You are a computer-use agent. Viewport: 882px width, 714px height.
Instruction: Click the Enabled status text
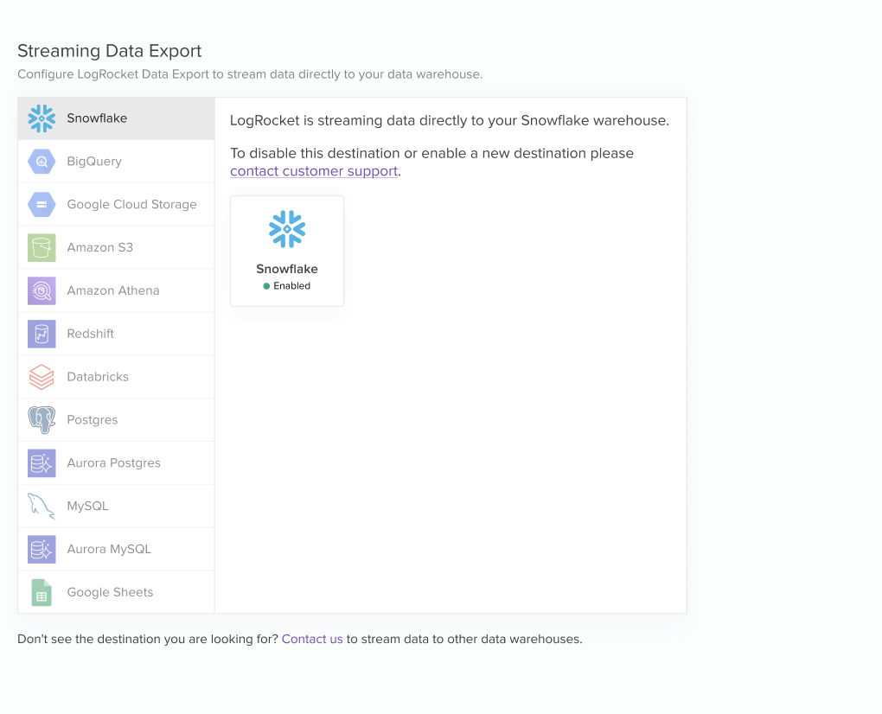(292, 286)
